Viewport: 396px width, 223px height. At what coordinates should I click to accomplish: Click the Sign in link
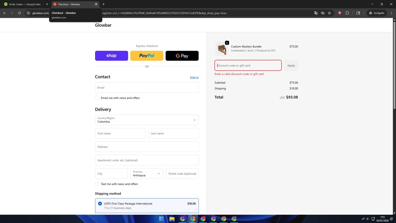coord(194,77)
